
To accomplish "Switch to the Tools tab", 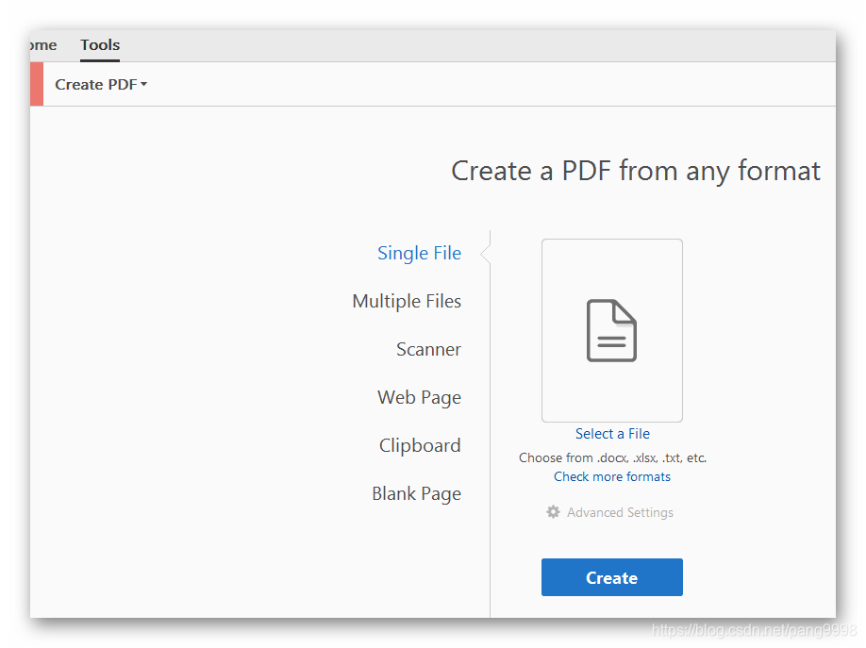I will click(x=99, y=44).
